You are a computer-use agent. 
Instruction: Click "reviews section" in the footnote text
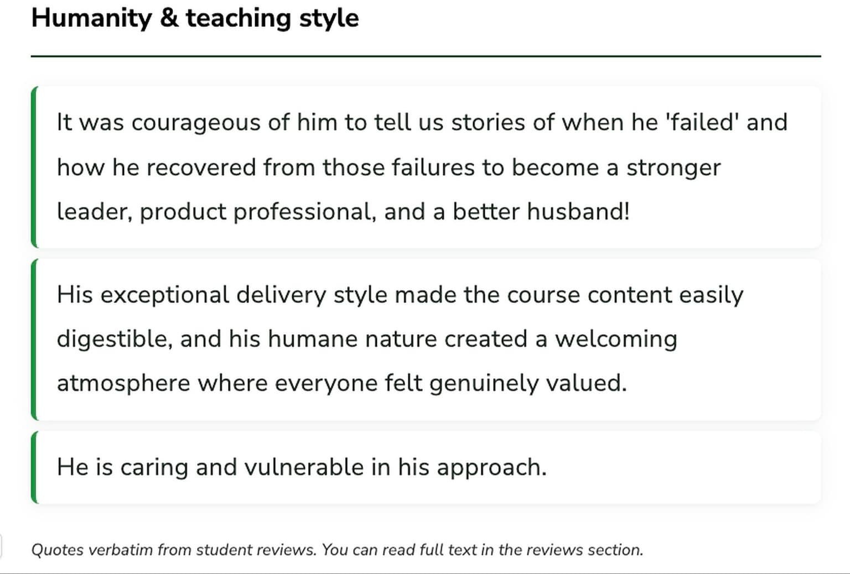(584, 550)
